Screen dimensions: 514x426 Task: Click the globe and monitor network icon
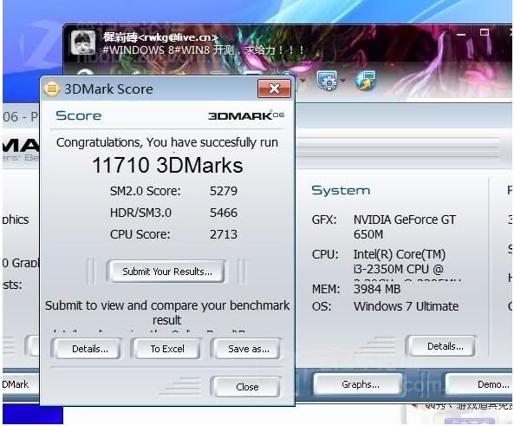click(365, 80)
